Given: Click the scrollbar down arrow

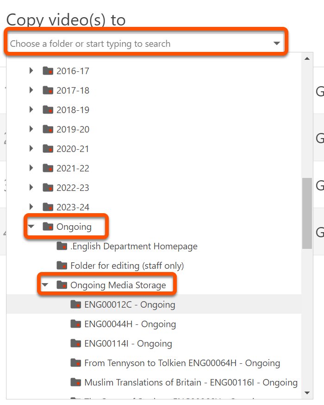Looking at the screenshot, I should point(306,393).
